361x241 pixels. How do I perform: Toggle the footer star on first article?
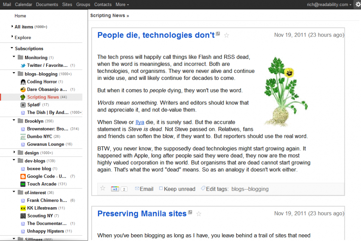103,188
